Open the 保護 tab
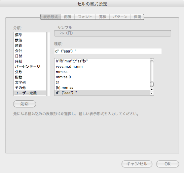This screenshot has width=184, height=173. [x=137, y=17]
